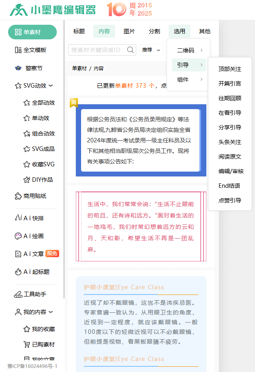Screen dimensions: 255x372
Task: Collapse the SVG动效 section
Action: (x=51, y=86)
